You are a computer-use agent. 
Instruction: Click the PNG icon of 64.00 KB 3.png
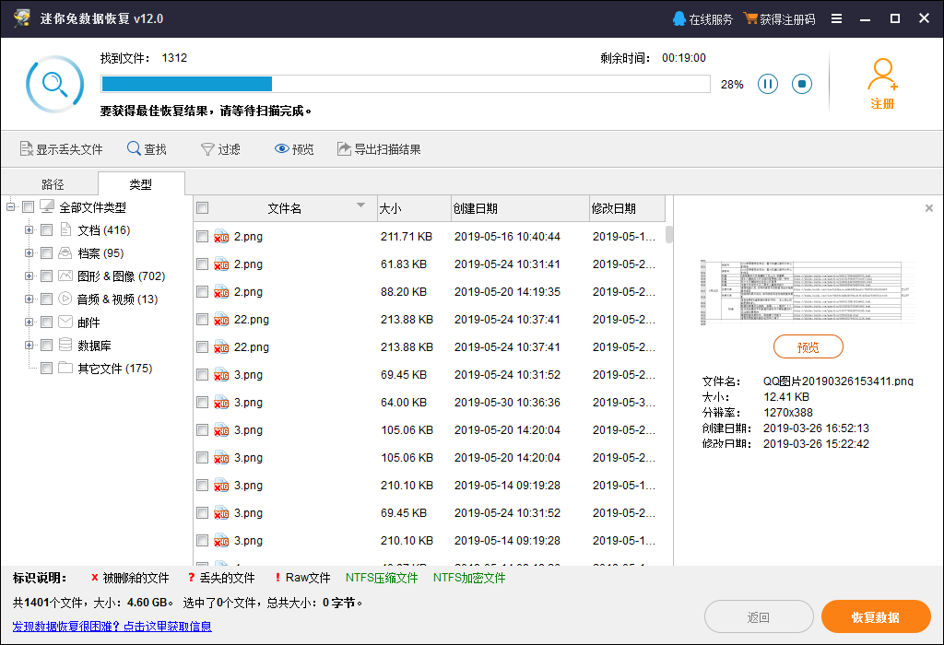coord(221,402)
